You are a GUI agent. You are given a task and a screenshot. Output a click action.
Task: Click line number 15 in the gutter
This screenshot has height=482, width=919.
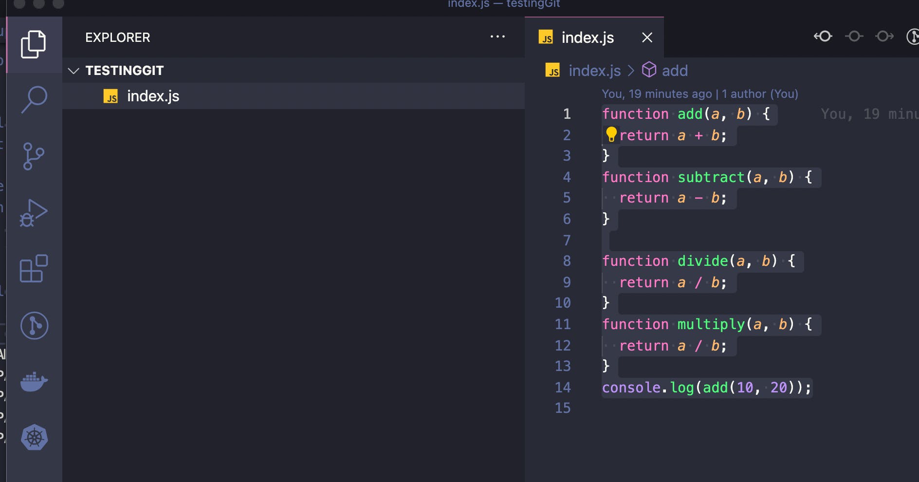[563, 408]
